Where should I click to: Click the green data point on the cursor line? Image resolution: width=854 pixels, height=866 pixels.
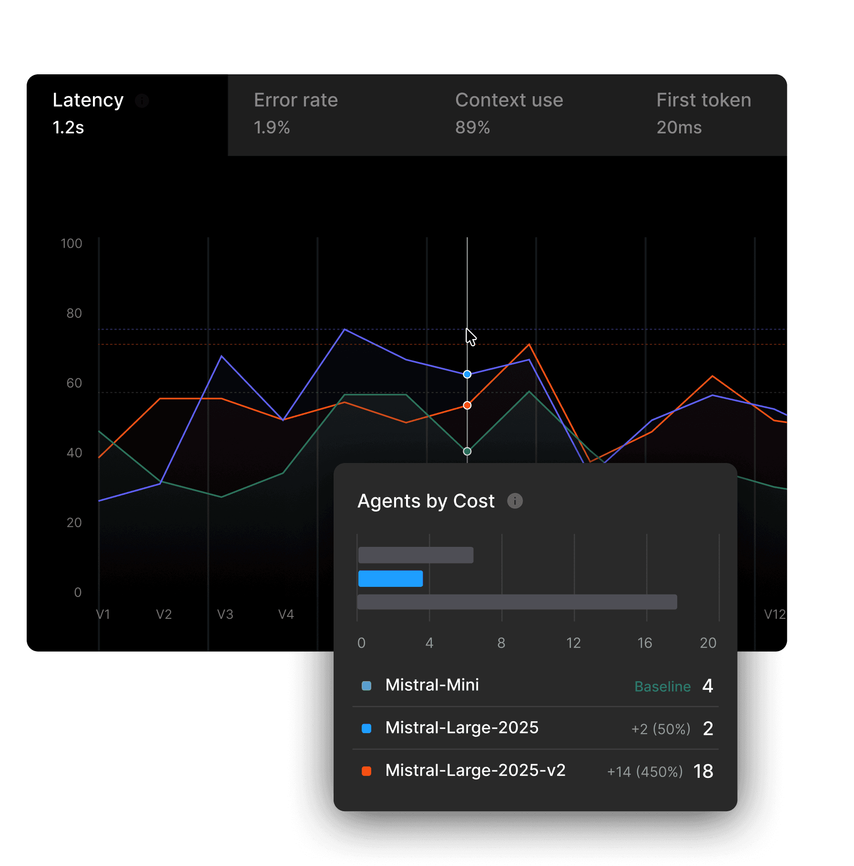pos(467,451)
